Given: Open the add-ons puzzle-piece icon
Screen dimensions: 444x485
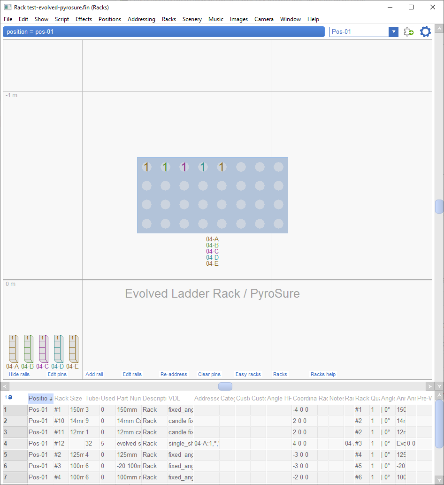Looking at the screenshot, I should click(x=408, y=31).
